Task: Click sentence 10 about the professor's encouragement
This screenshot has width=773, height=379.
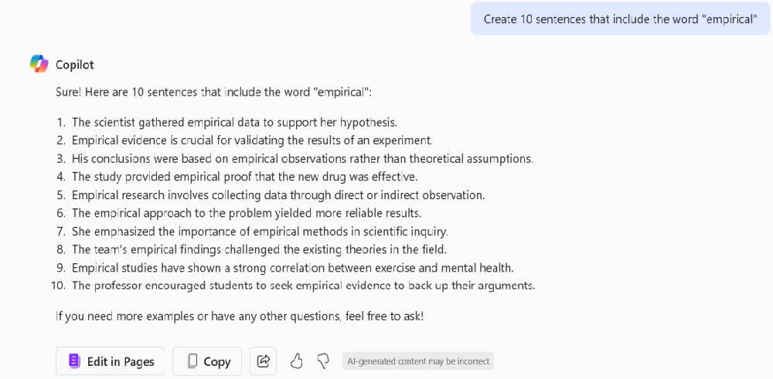Action: (x=303, y=286)
